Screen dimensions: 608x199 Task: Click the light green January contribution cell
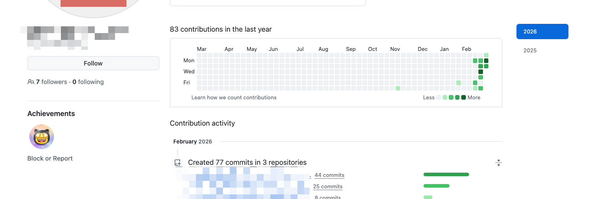[x=458, y=83]
